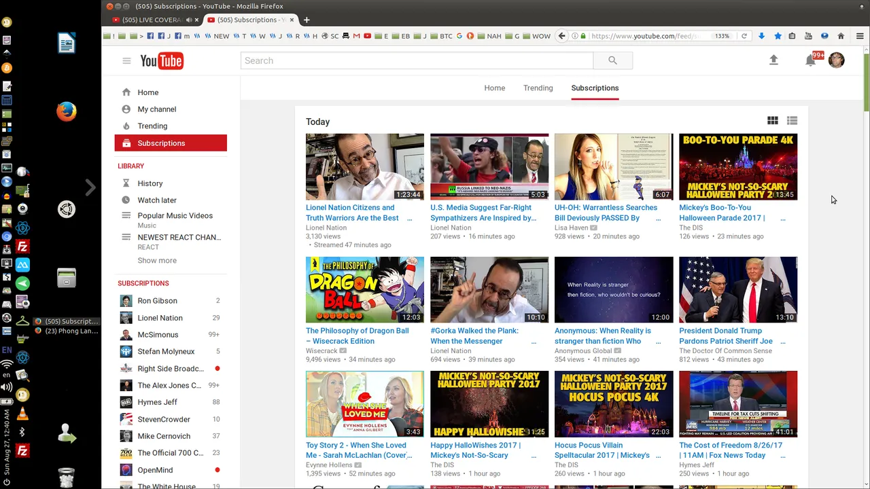
Task: Click the Firefox launcher icon in dock
Action: tap(67, 111)
